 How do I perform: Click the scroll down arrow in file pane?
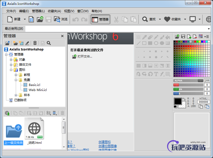pyautogui.click(x=64, y=147)
